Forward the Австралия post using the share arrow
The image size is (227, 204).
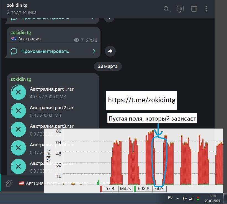point(110,51)
